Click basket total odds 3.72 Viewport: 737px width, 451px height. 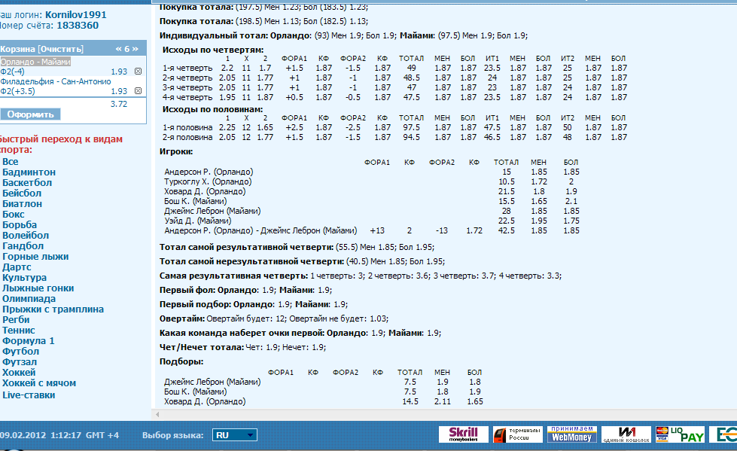coord(119,104)
